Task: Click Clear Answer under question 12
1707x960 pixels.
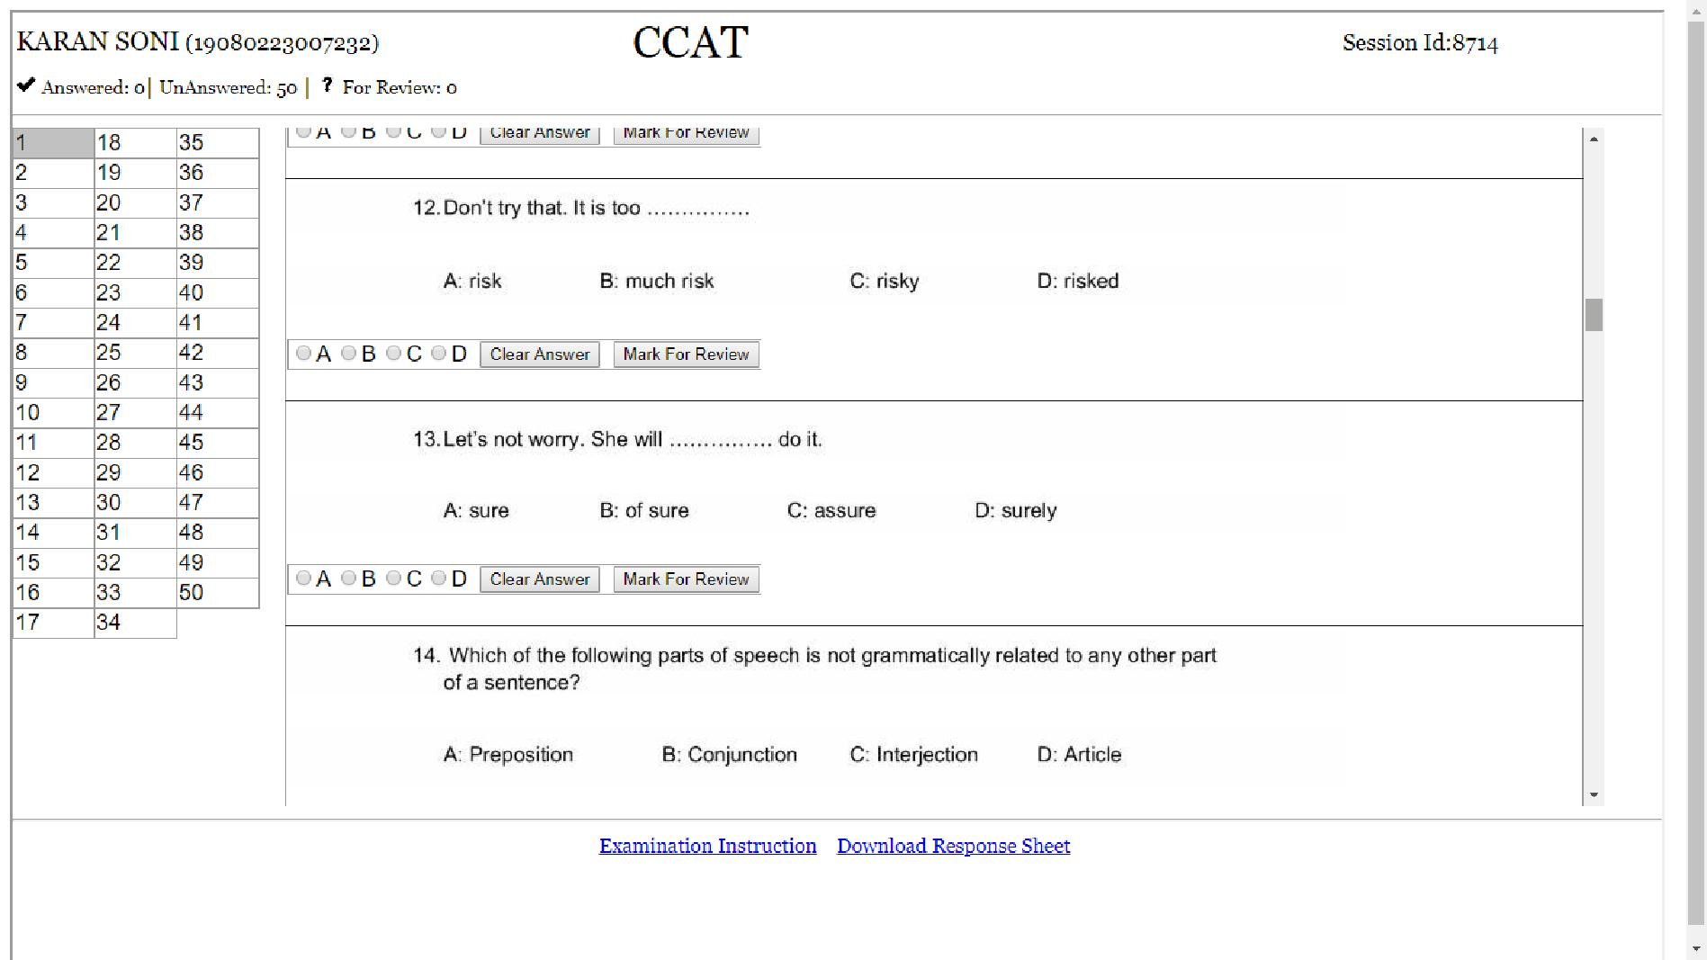Action: pyautogui.click(x=538, y=354)
